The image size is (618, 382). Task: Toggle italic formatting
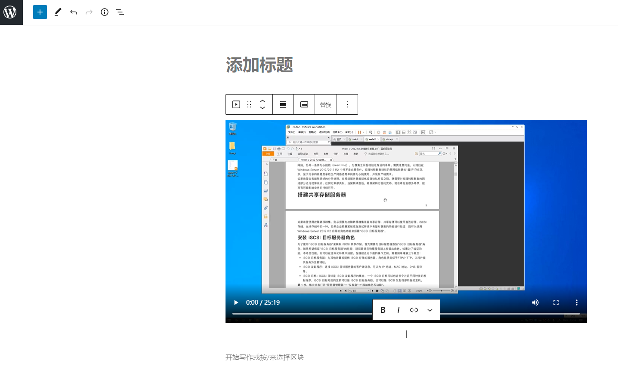(x=399, y=310)
